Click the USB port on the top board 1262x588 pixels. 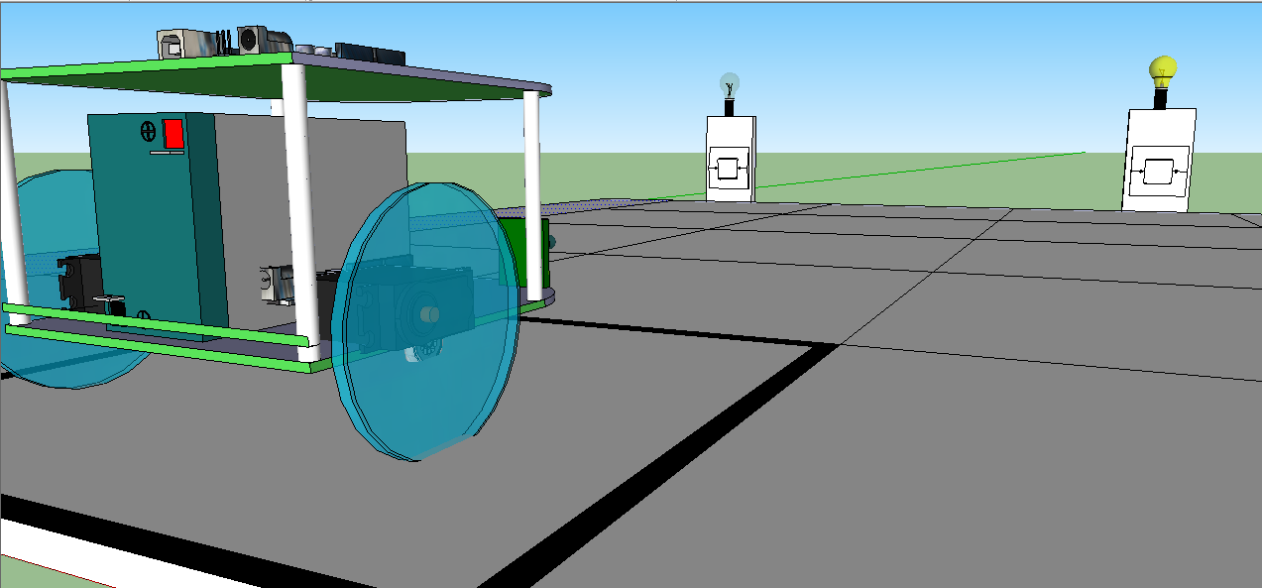[x=171, y=44]
